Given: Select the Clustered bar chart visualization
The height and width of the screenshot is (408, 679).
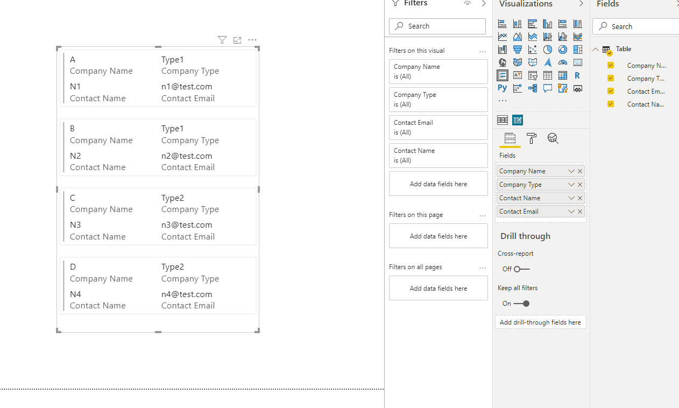Looking at the screenshot, I should tap(533, 24).
